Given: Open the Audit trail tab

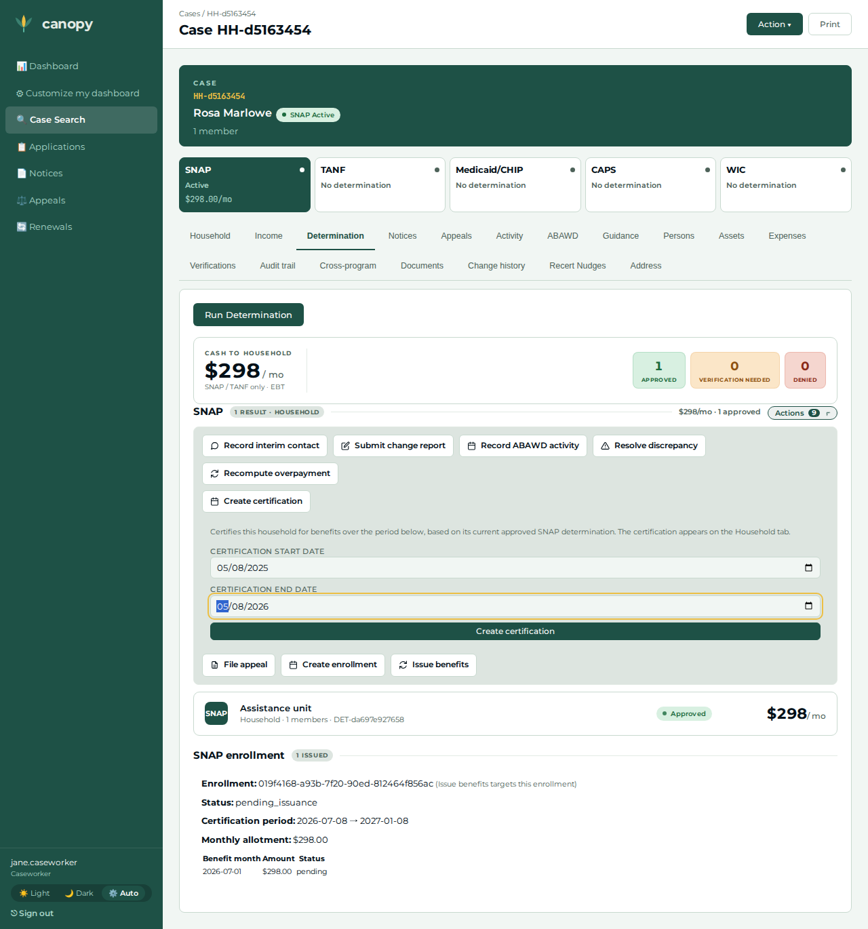Looking at the screenshot, I should [x=278, y=266].
